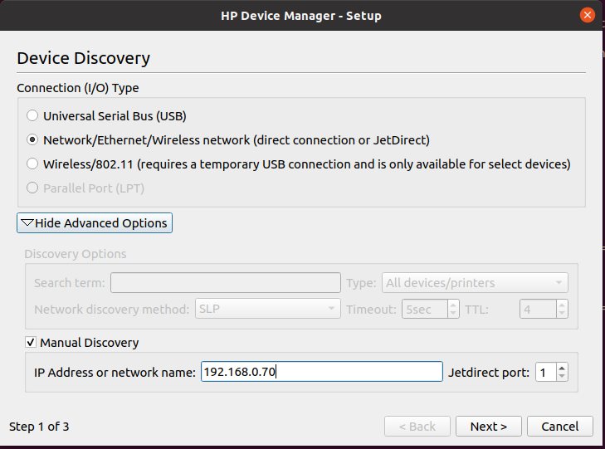Decrement the Jetdirect port number

coord(562,377)
